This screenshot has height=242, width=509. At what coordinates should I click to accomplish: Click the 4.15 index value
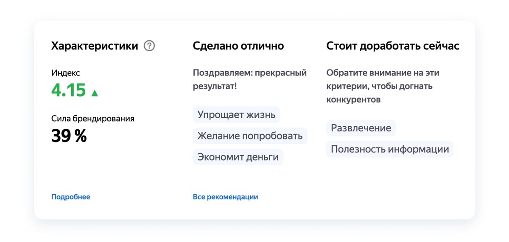[69, 90]
